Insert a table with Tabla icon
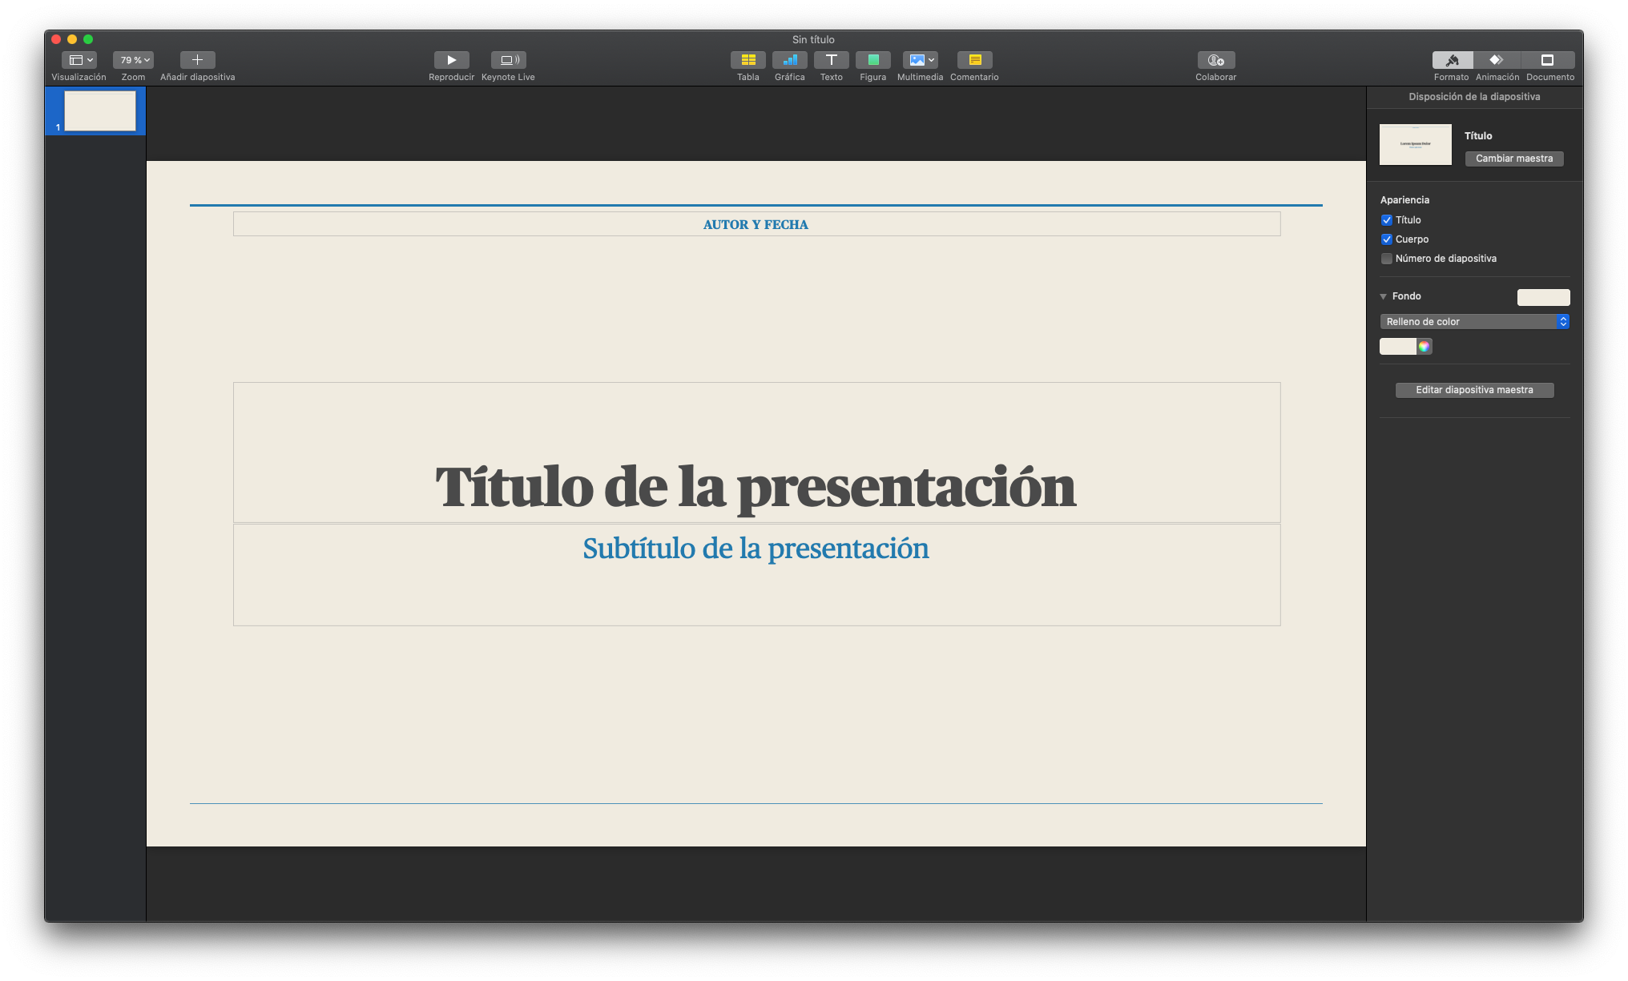This screenshot has height=981, width=1628. [748, 60]
